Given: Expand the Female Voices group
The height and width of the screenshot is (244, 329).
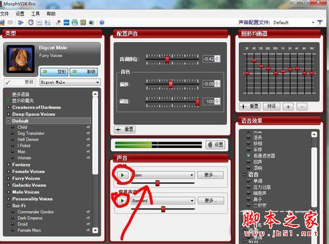Looking at the screenshot, I should tap(9, 172).
